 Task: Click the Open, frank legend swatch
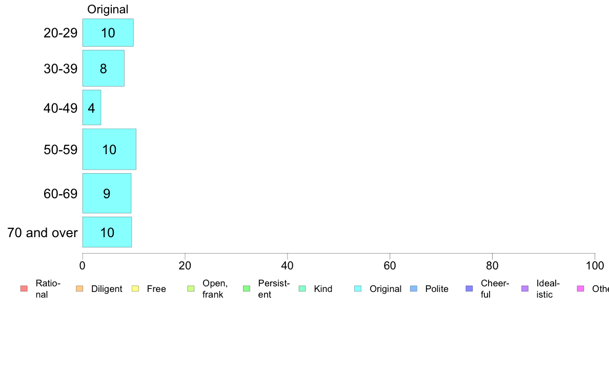(x=191, y=288)
